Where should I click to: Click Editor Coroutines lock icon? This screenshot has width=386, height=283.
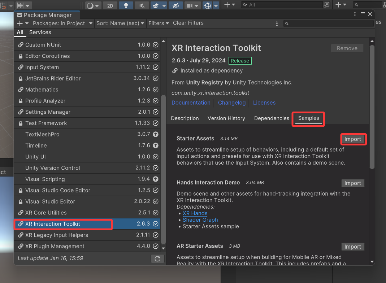pos(21,56)
